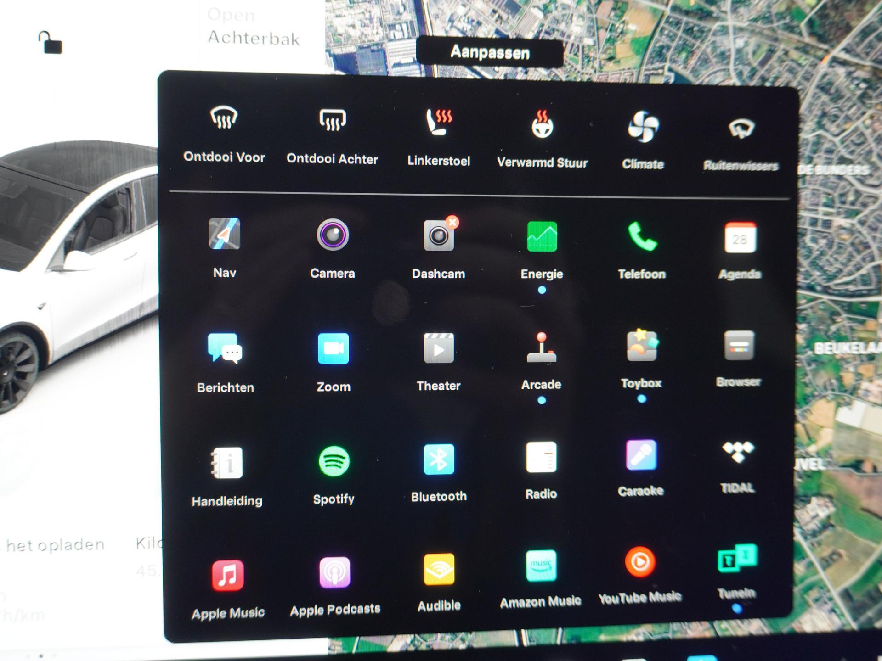Open the TIDAL app
Image resolution: width=882 pixels, height=661 pixels.
738,452
